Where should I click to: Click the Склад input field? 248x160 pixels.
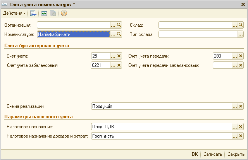195,25
